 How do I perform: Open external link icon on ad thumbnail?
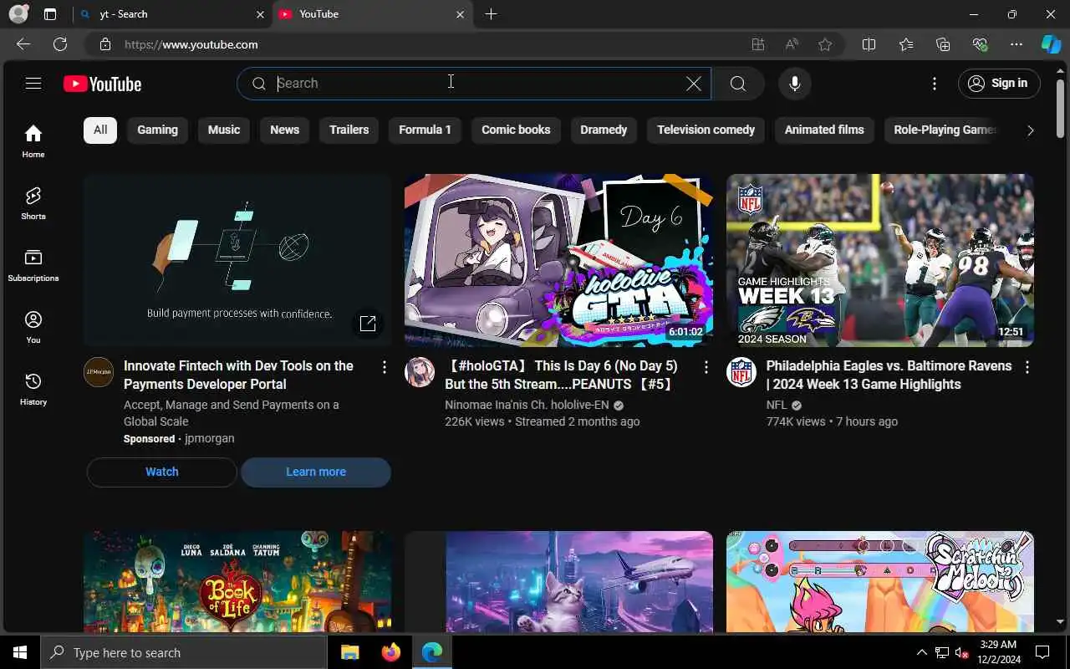[x=368, y=324]
